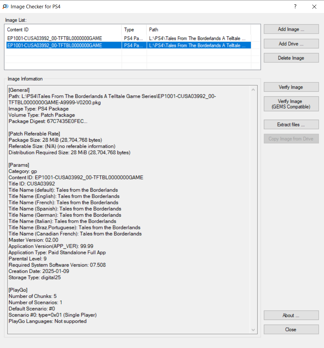Click the Scenario #0 Single Player line
This screenshot has height=348, width=324.
53,315
